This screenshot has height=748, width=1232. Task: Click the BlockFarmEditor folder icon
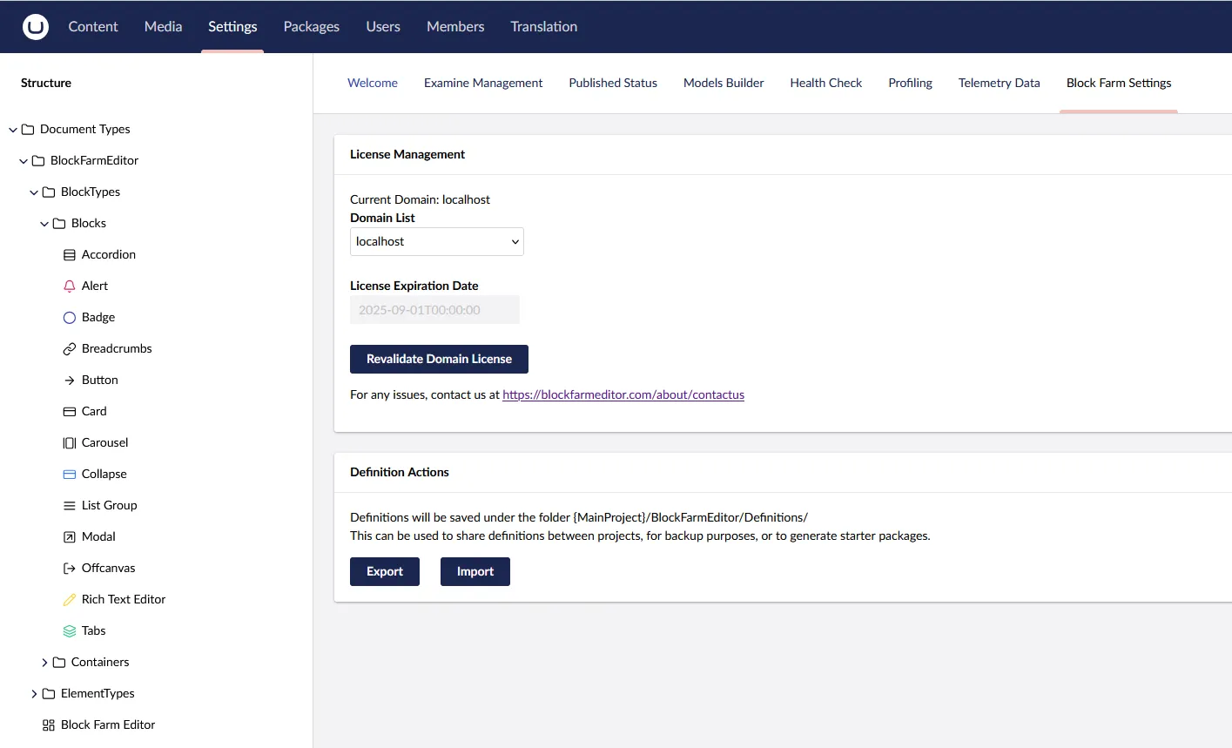point(38,161)
